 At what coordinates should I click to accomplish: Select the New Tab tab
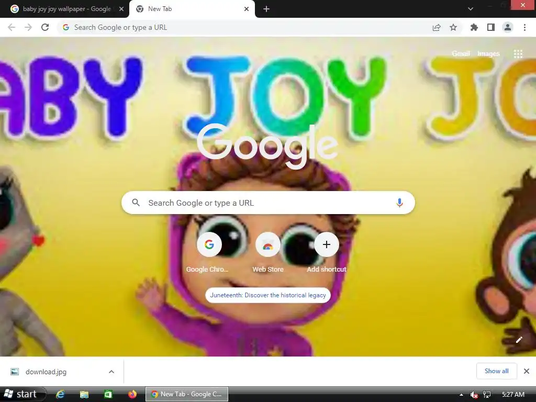tap(192, 9)
